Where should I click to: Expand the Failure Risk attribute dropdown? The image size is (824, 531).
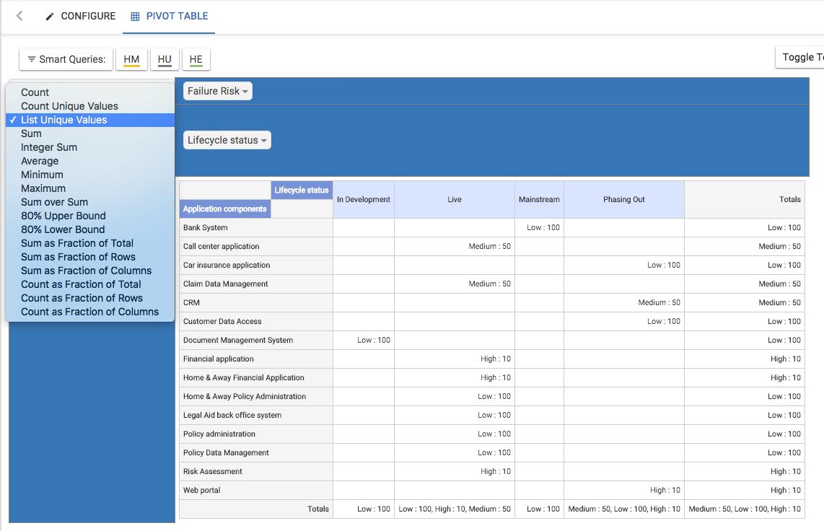pos(218,91)
